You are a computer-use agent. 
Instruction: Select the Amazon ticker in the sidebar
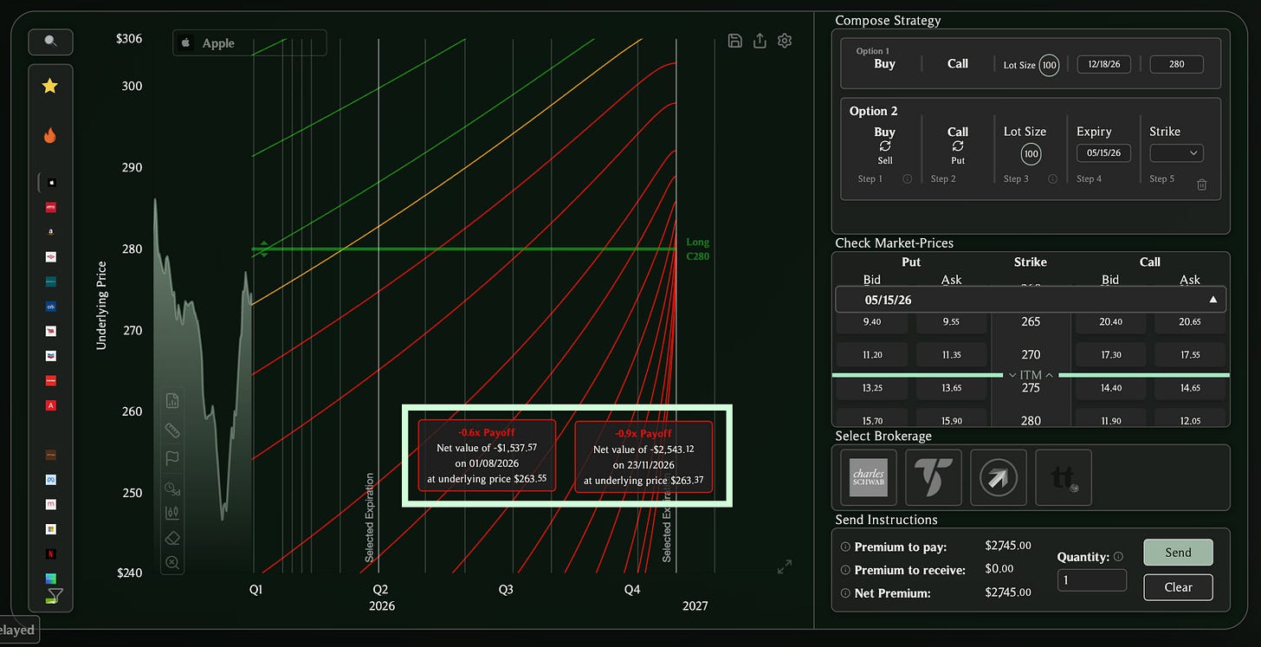pos(52,232)
